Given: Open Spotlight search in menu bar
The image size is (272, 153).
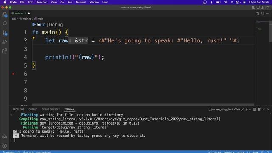Looking at the screenshot, I should pyautogui.click(x=232, y=2).
